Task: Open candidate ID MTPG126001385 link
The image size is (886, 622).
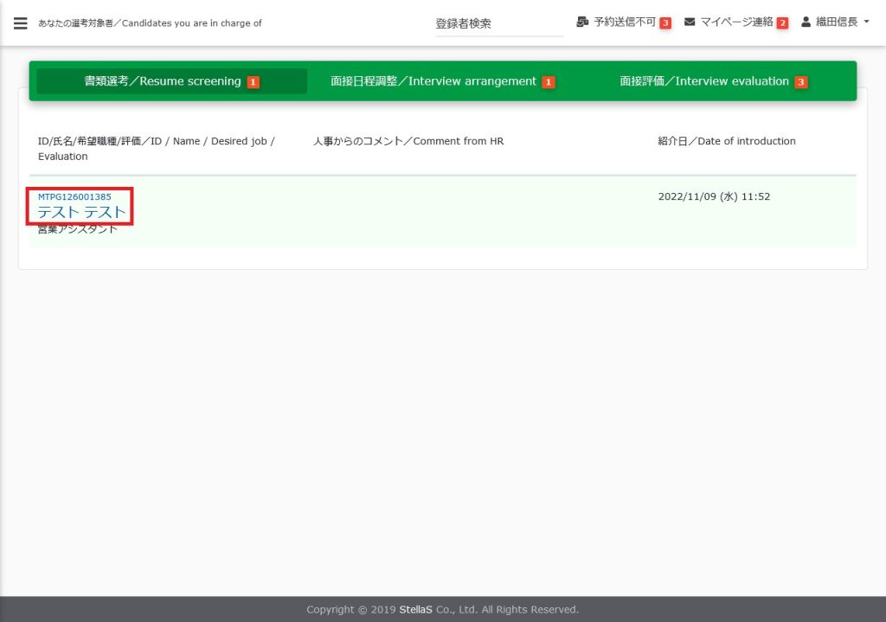Action: [74, 196]
